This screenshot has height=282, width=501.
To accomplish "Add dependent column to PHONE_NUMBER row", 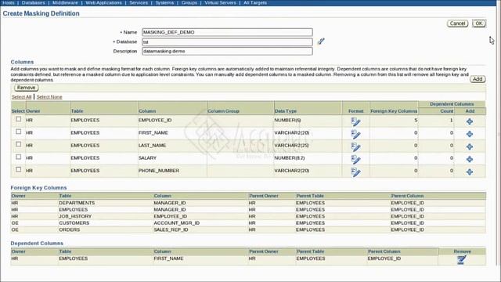I will pyautogui.click(x=470, y=172).
